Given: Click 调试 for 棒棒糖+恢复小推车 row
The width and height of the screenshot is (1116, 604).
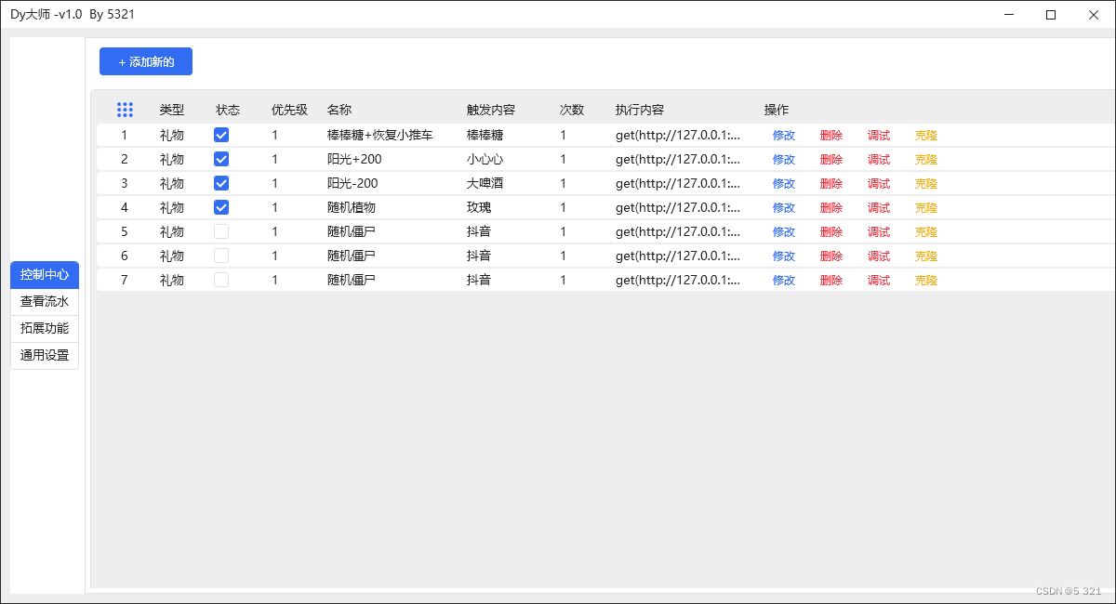Looking at the screenshot, I should pyautogui.click(x=879, y=136).
